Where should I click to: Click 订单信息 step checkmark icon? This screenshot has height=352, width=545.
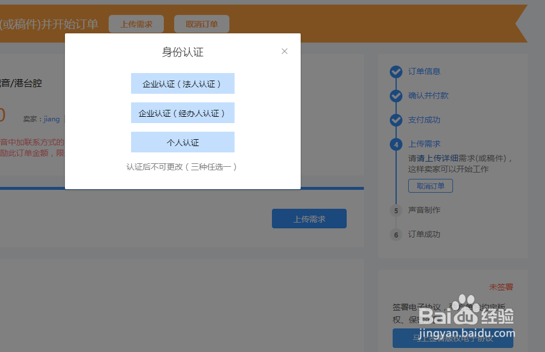tap(396, 72)
